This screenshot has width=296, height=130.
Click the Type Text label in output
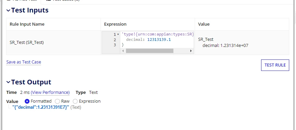pyautogui.click(x=87, y=93)
